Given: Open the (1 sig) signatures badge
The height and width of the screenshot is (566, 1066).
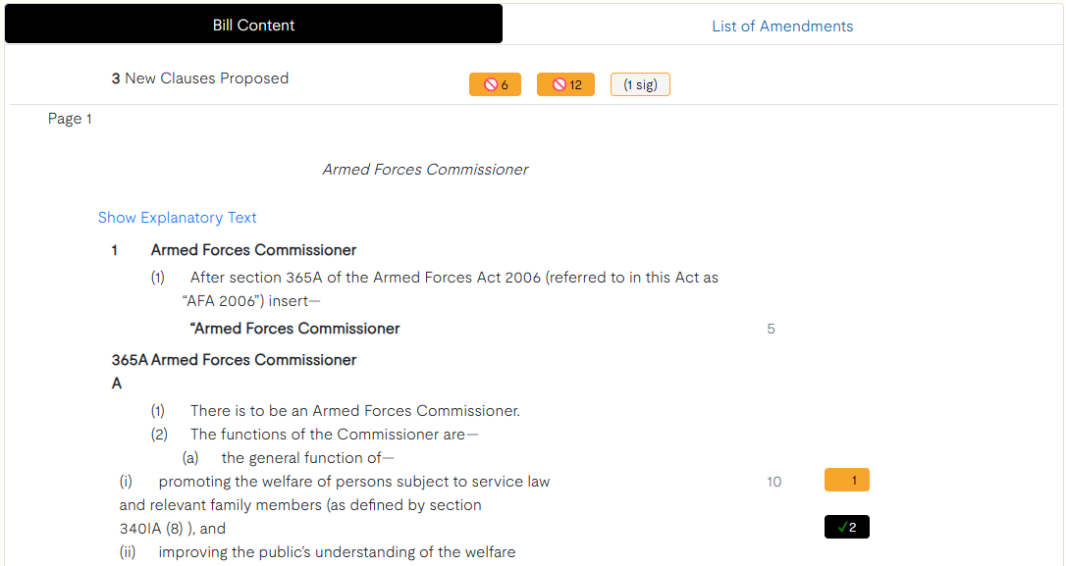Looking at the screenshot, I should click(640, 85).
